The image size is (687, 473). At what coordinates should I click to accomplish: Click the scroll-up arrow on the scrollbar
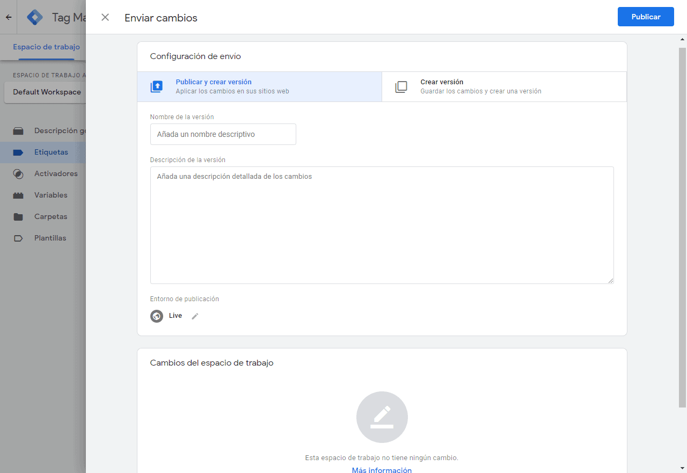coord(682,38)
